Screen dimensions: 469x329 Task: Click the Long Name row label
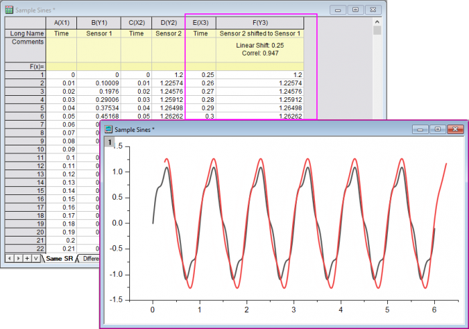25,34
